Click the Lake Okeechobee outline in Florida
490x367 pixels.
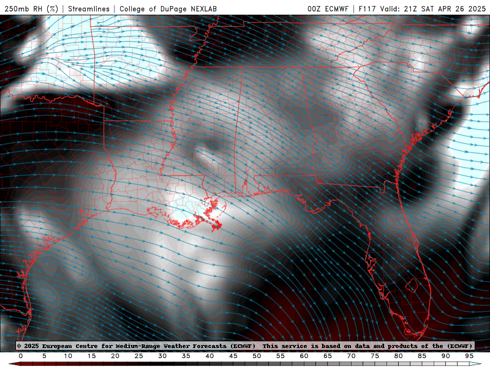(x=412, y=285)
